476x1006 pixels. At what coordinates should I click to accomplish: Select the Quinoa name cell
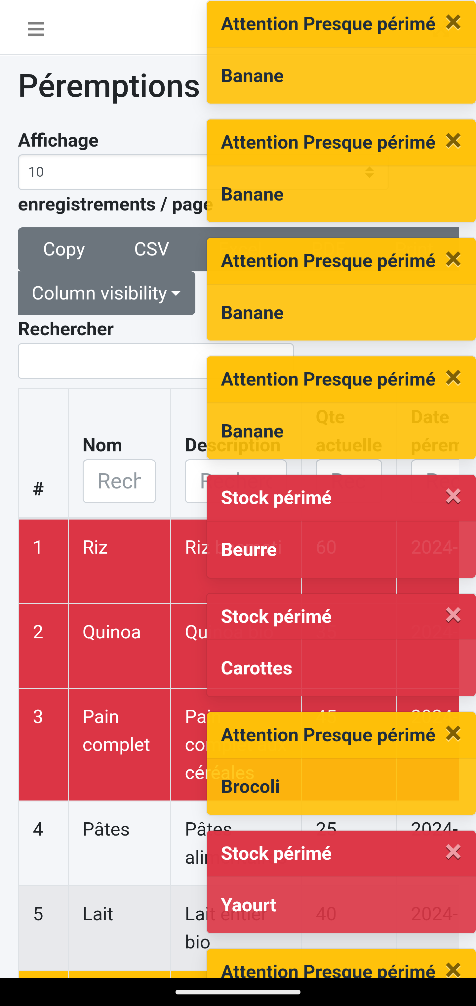pyautogui.click(x=112, y=632)
